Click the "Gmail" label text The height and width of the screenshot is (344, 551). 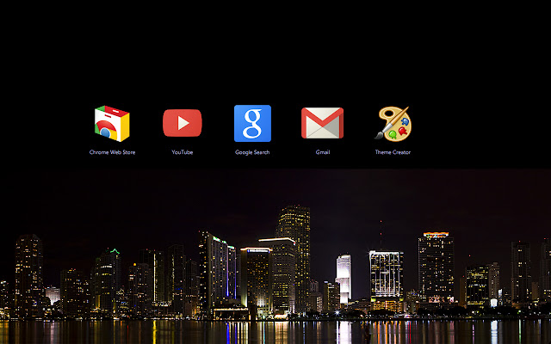pos(323,152)
